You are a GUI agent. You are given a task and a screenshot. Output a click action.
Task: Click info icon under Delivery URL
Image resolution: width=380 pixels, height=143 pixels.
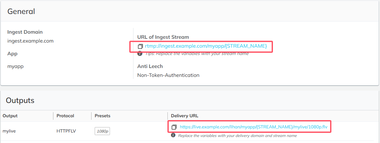click(x=173, y=135)
